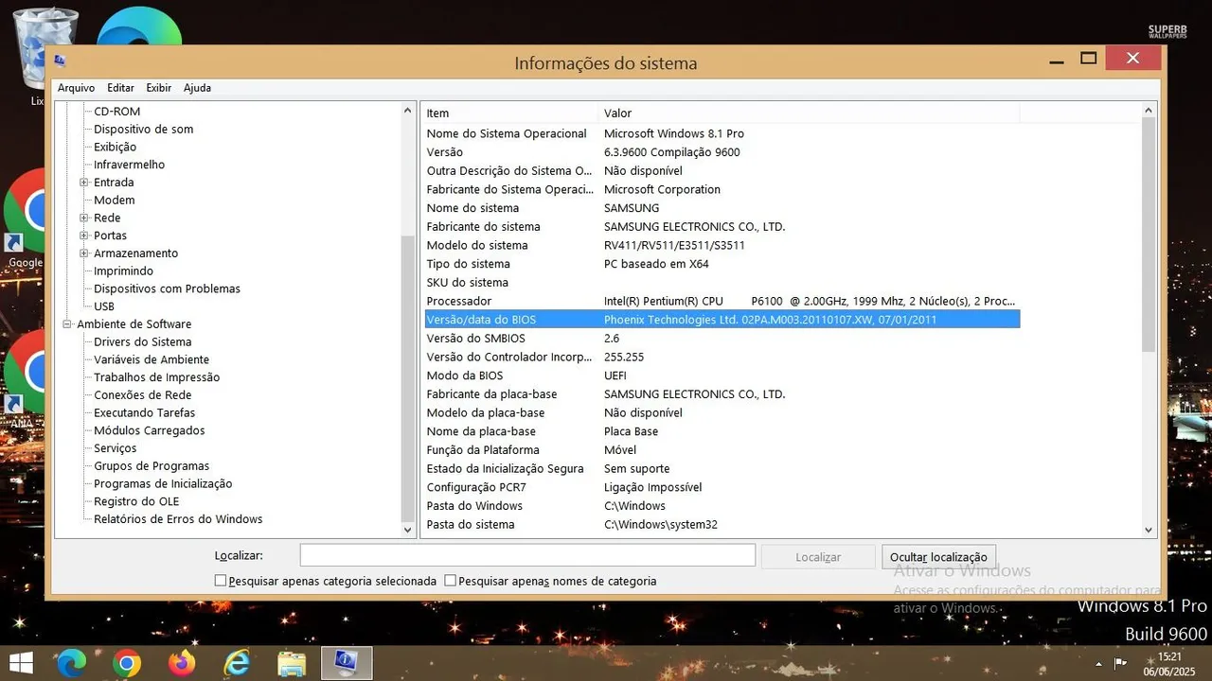Click the Windows Start button

click(x=20, y=662)
